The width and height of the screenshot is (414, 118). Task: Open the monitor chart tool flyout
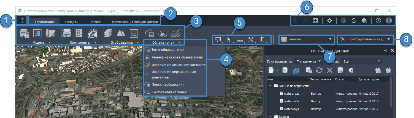pyautogui.click(x=218, y=40)
